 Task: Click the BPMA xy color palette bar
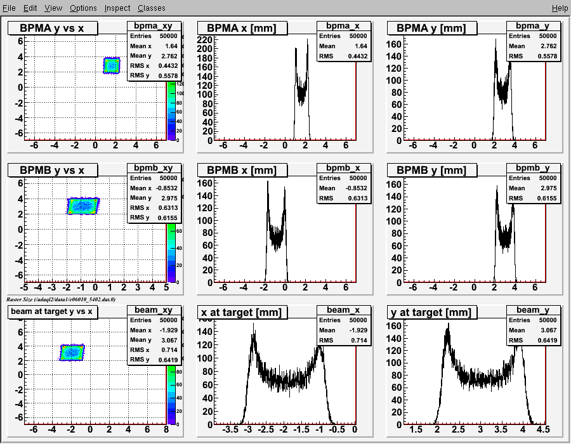[171, 110]
